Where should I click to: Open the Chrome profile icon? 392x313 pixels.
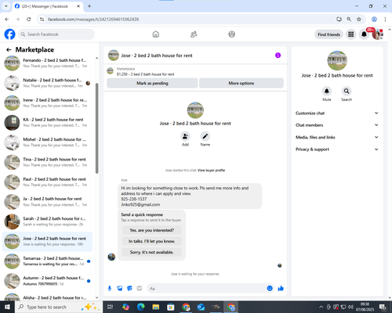[374, 19]
